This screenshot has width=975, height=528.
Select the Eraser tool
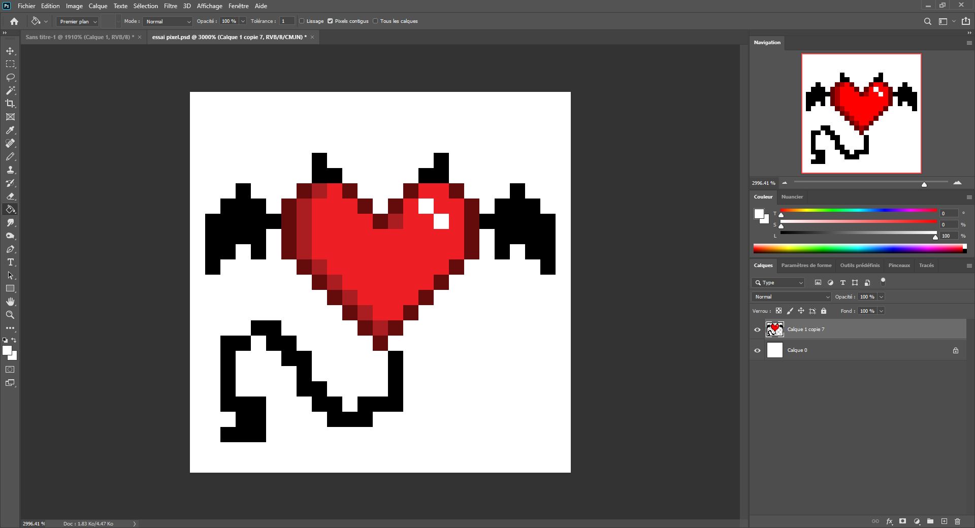click(x=10, y=196)
